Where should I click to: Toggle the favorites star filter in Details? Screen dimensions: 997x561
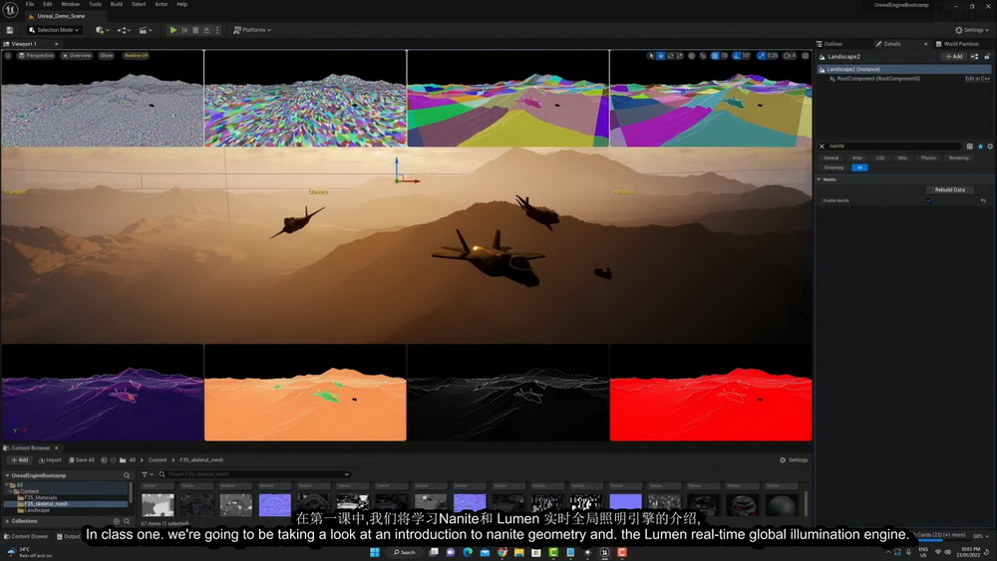click(980, 146)
